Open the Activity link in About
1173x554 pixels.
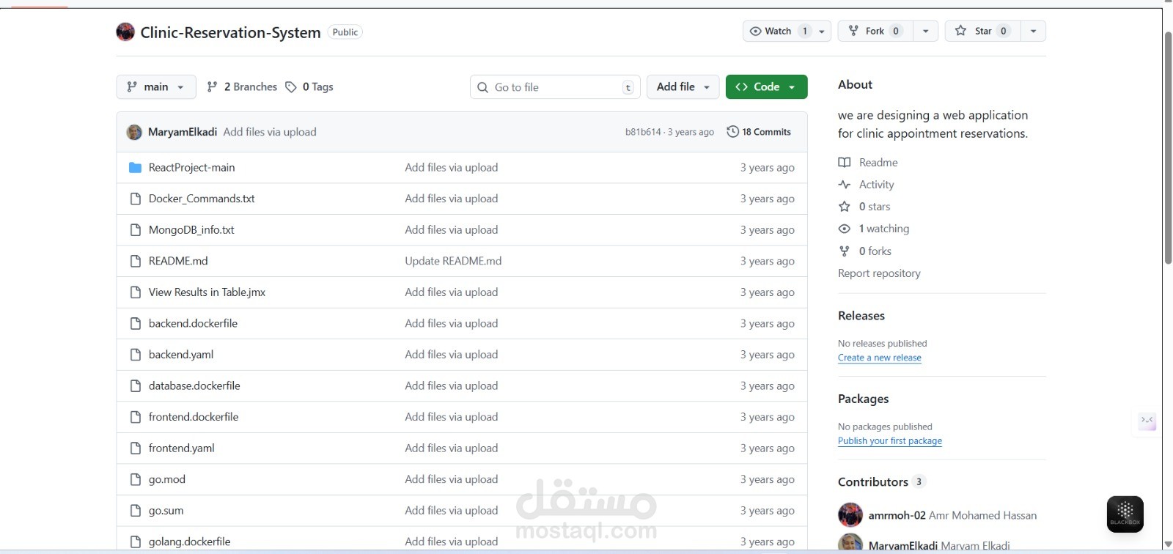876,184
